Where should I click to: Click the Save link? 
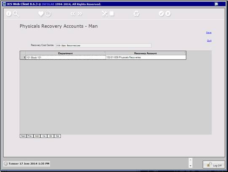pos(209,33)
